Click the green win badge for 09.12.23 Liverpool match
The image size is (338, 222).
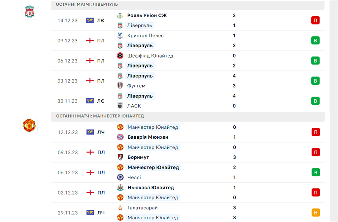[x=315, y=41]
